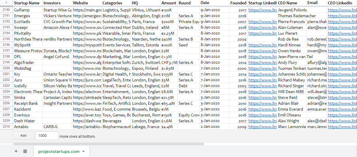Select the PKvitality startup name cell
The width and height of the screenshot is (357, 157).
pos(28,33)
